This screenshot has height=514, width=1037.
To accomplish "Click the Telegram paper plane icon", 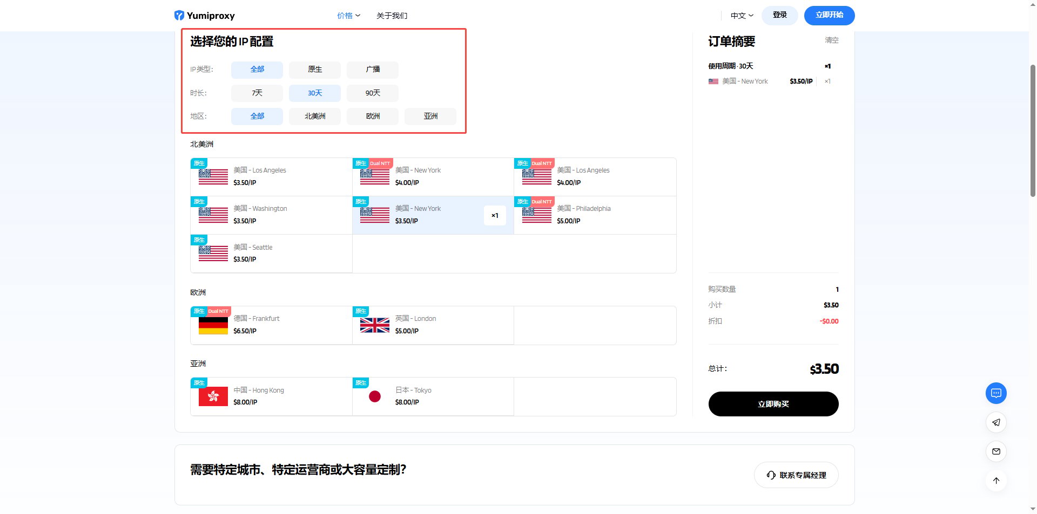I will (996, 422).
